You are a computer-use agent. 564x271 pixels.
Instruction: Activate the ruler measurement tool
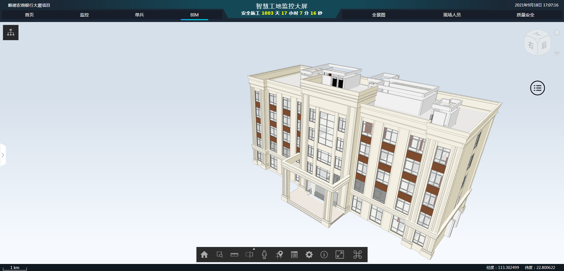click(x=234, y=255)
